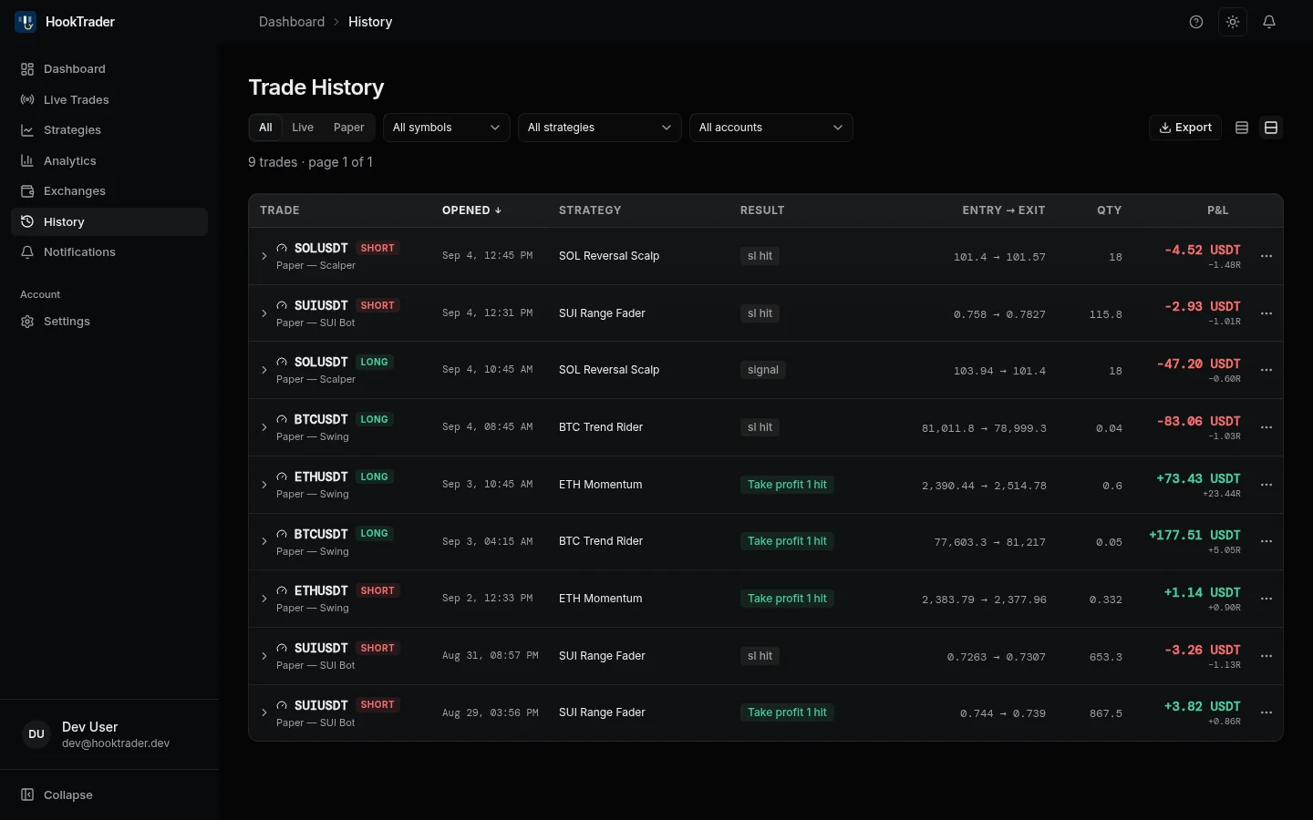Open the All strategies dropdown
This screenshot has height=820, width=1313.
coord(600,128)
